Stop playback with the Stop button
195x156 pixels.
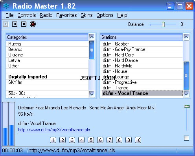coord(24,24)
